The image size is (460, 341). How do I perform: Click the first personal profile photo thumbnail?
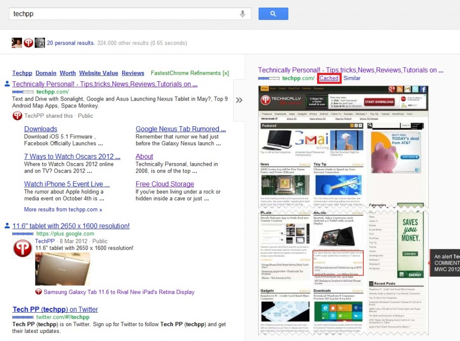point(17,43)
